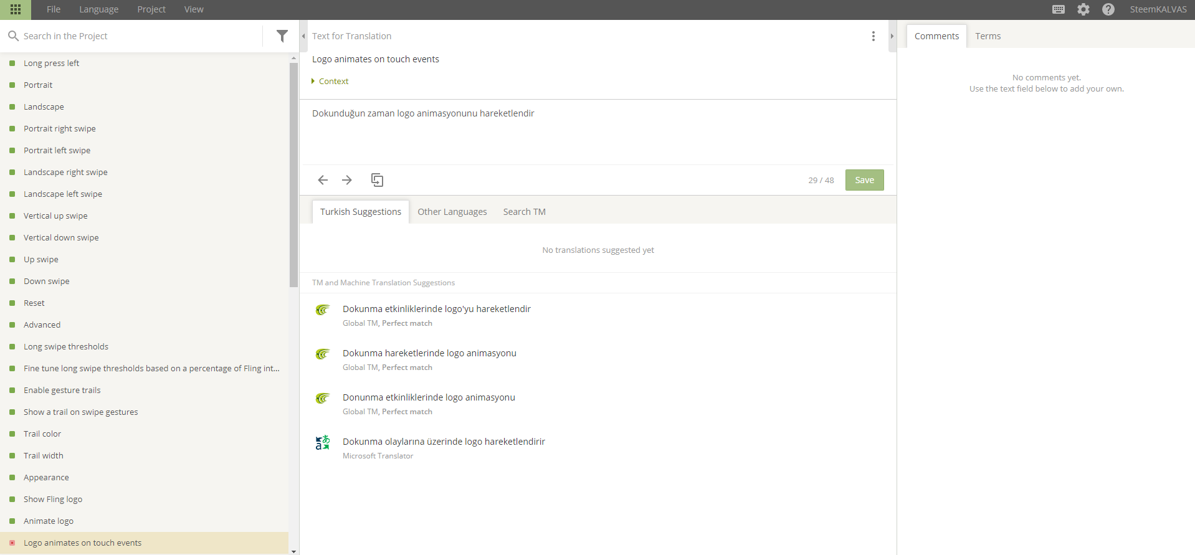Select string 'Appearance'

(144, 477)
